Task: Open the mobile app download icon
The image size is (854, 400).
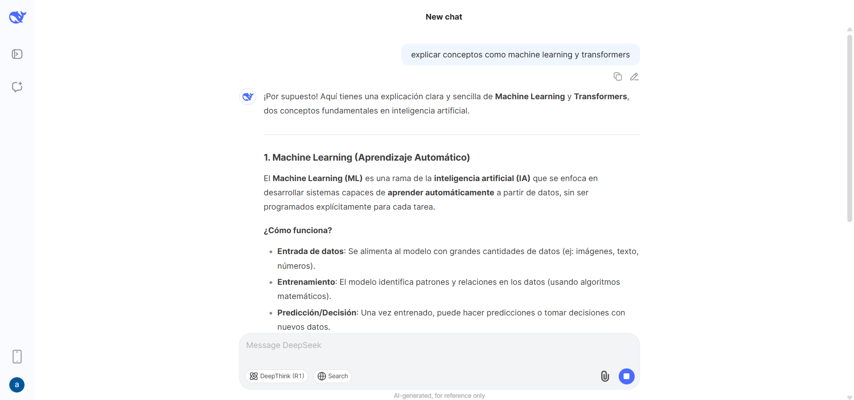Action: (x=17, y=356)
